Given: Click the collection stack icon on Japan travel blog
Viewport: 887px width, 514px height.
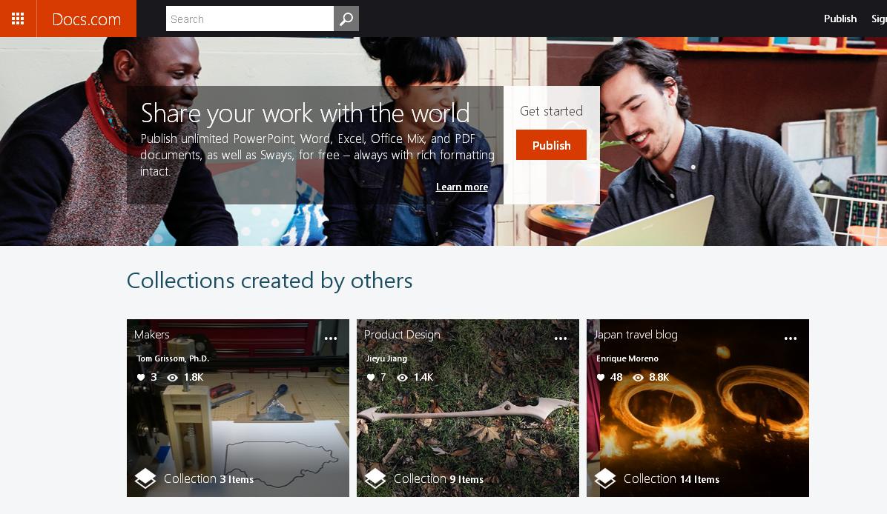Looking at the screenshot, I should (605, 478).
